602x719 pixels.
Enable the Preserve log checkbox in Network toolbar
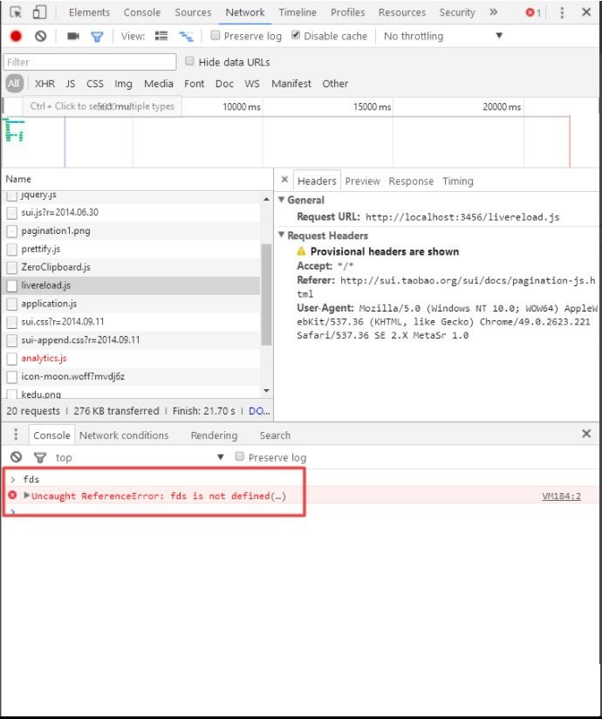pyautogui.click(x=215, y=36)
